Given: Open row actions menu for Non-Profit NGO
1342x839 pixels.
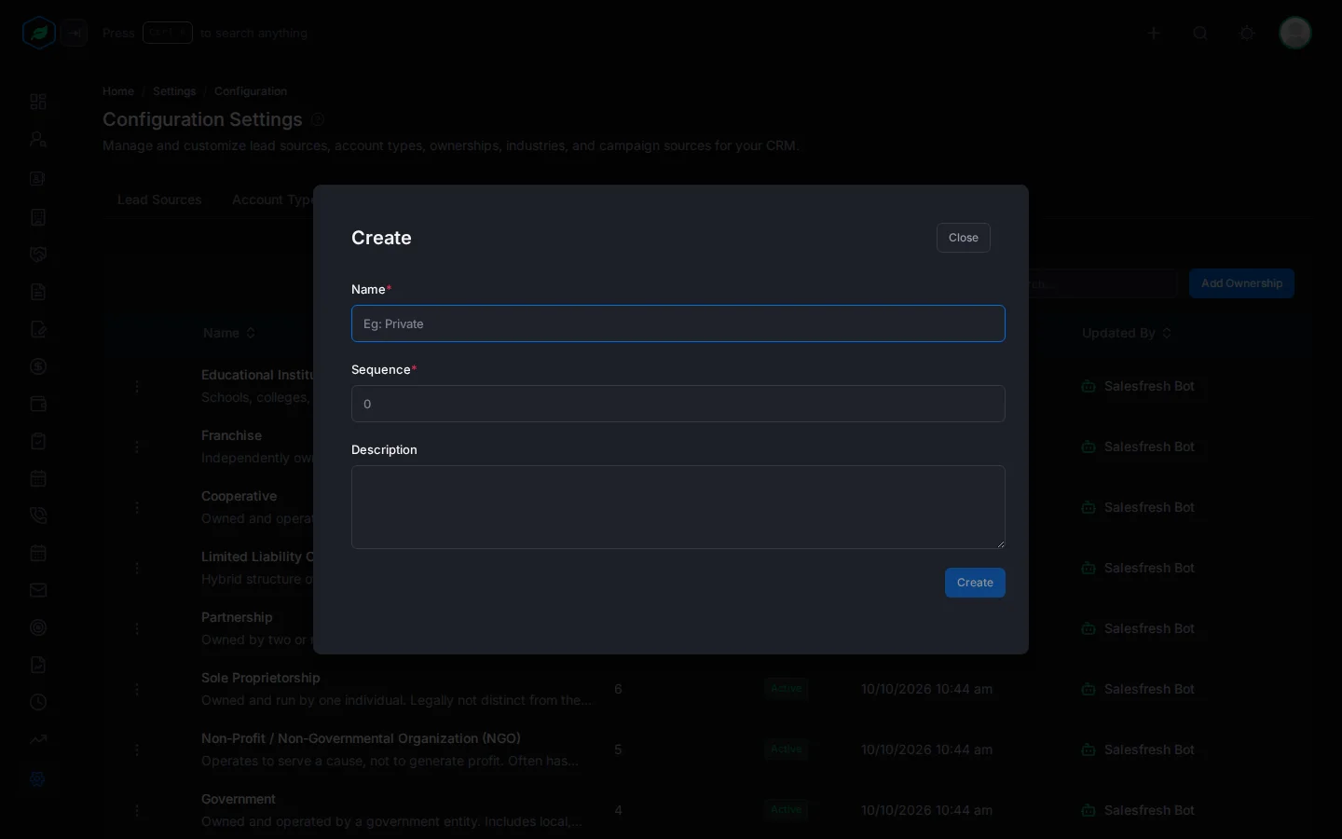Looking at the screenshot, I should pos(137,750).
